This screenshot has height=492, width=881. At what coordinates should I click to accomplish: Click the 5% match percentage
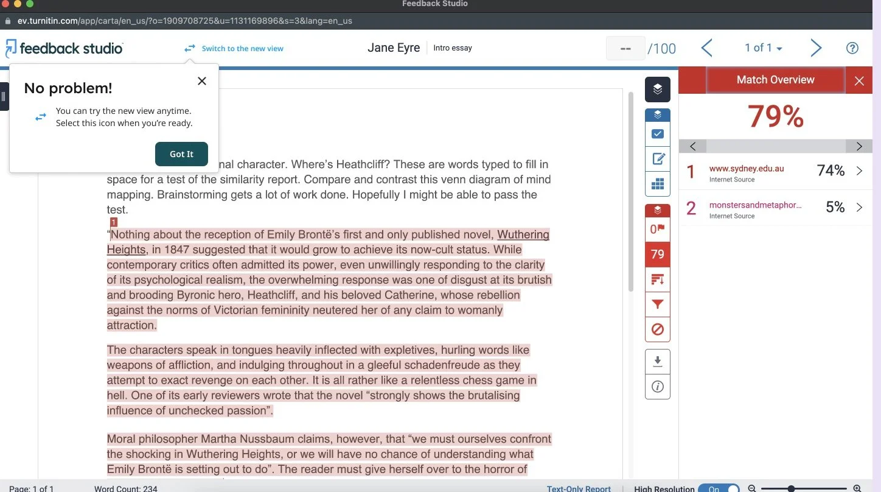[835, 208]
